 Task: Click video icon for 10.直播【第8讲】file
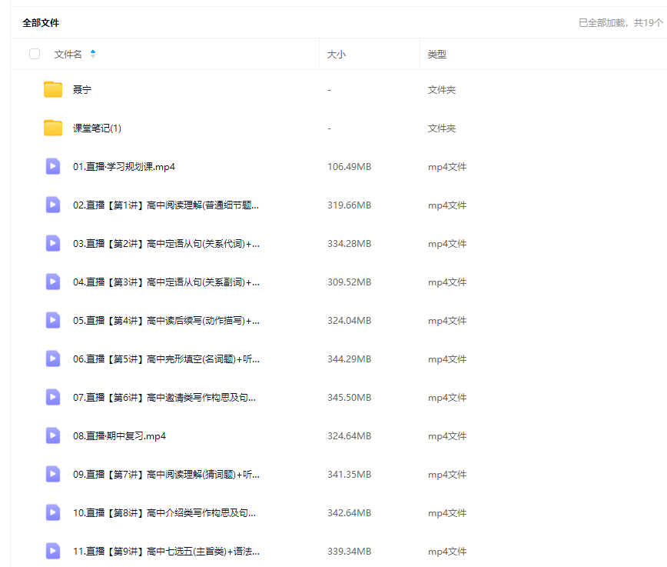[x=53, y=512]
